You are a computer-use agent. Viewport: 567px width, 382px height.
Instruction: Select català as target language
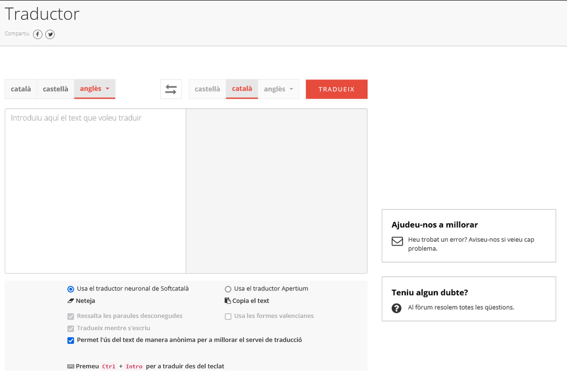click(x=242, y=89)
